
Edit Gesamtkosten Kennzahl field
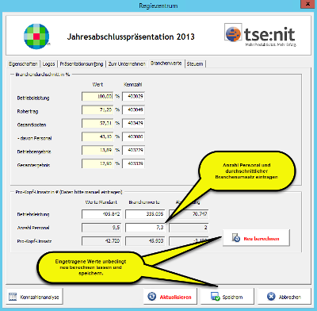point(133,123)
